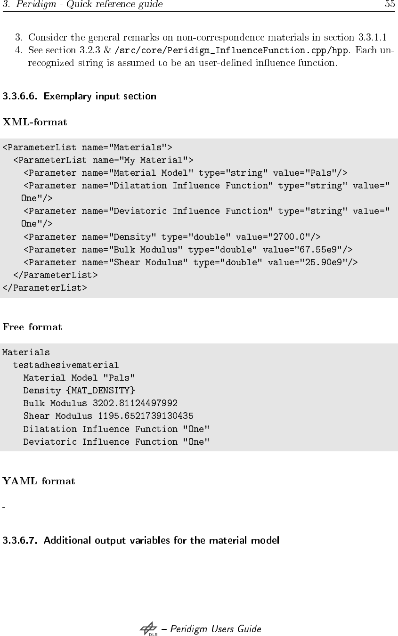The image size is (398, 636).
Task: Select the 'Additional output variables' heading
Action: (x=141, y=540)
